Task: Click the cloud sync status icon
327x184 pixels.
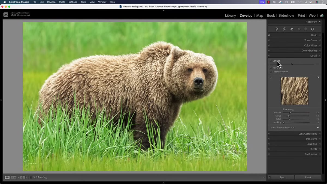Action: coord(322,16)
